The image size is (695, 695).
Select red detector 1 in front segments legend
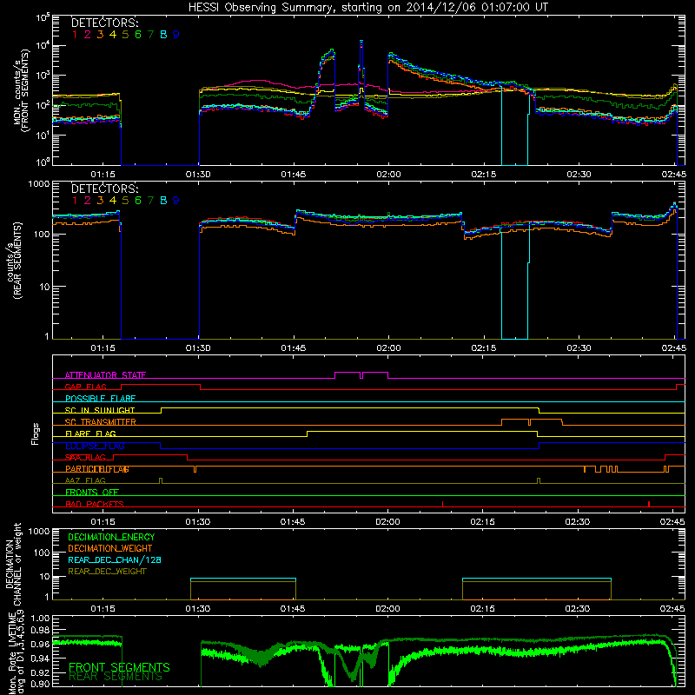[x=75, y=35]
